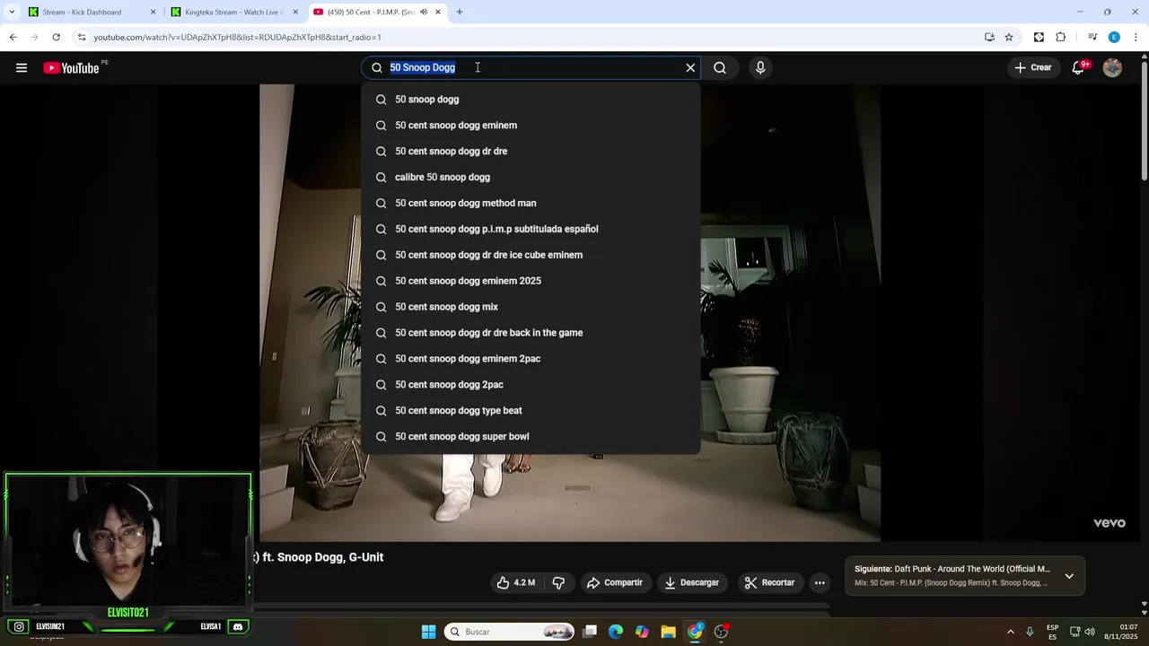Clear the search box with the X
The image size is (1149, 646).
click(690, 68)
